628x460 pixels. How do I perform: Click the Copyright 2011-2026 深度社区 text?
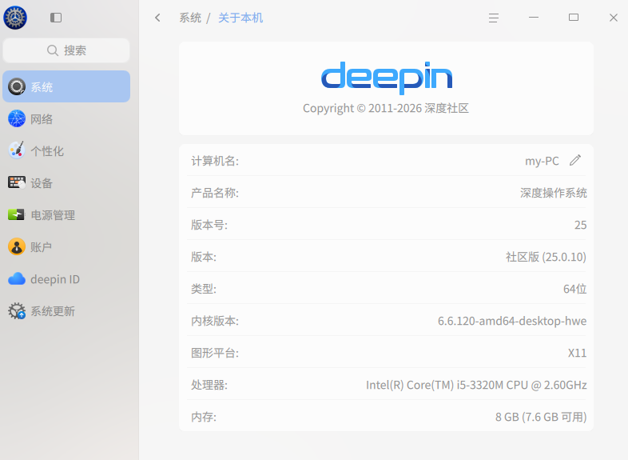pos(386,108)
